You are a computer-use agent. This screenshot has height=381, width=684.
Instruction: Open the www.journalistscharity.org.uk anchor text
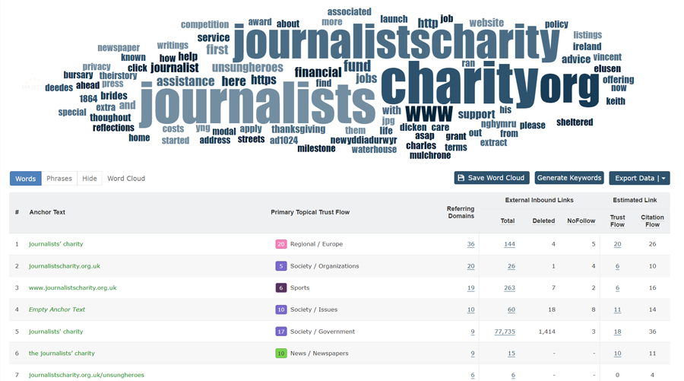coord(73,288)
